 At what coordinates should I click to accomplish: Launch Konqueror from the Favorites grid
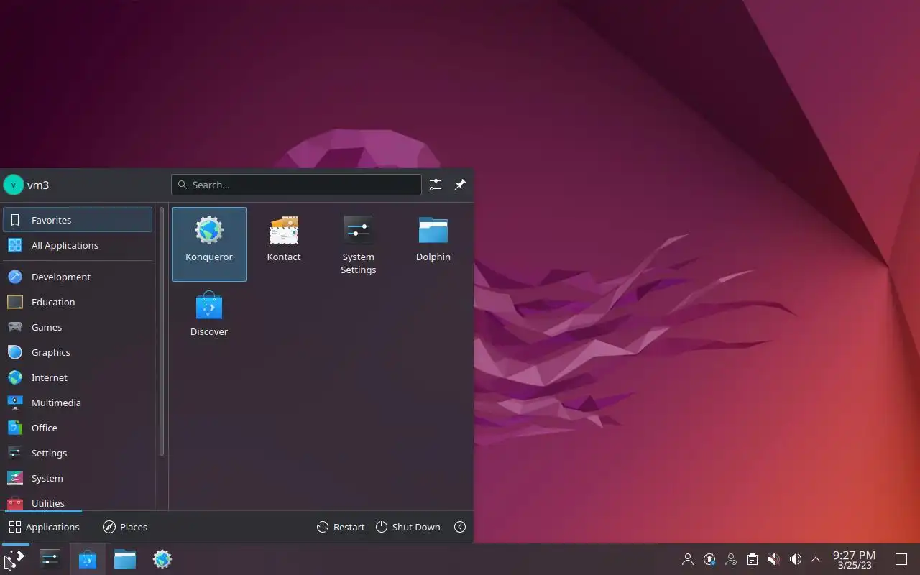pos(209,244)
